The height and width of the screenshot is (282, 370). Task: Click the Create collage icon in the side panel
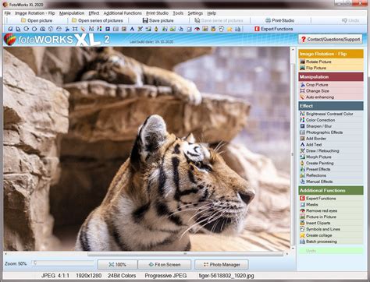point(302,235)
